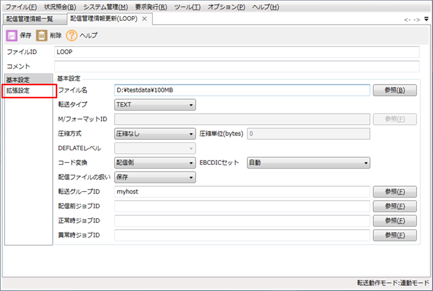
Task: Open the システム管理(M) menu
Action: [x=105, y=7]
